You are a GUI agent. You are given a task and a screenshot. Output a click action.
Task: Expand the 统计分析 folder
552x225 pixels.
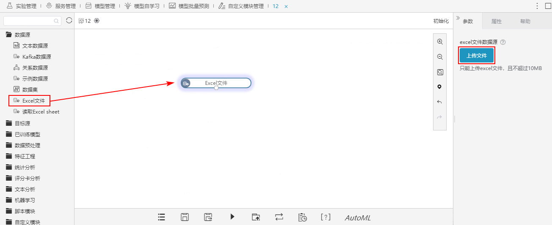click(x=20, y=167)
